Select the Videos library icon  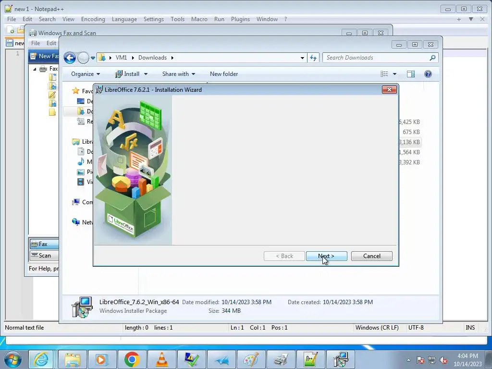pos(81,182)
